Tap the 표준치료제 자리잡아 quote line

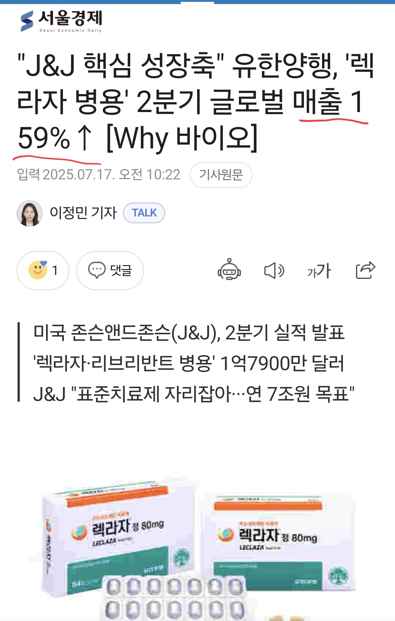click(194, 394)
